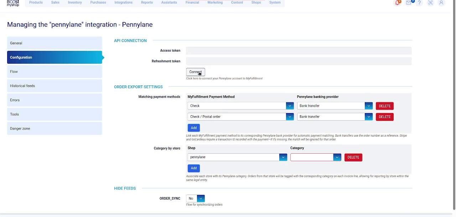Focus the Refreshment token field
The width and height of the screenshot is (456, 217).
pos(299,61)
